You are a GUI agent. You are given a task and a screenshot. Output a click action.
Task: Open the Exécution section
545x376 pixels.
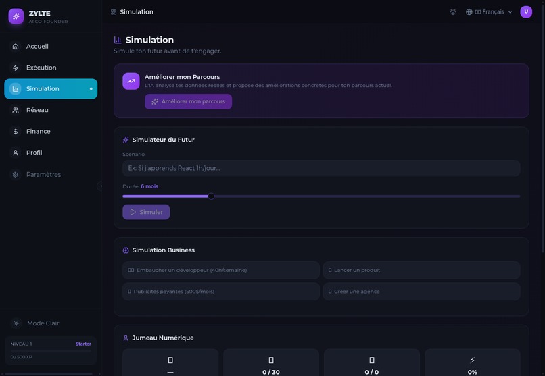(51, 68)
